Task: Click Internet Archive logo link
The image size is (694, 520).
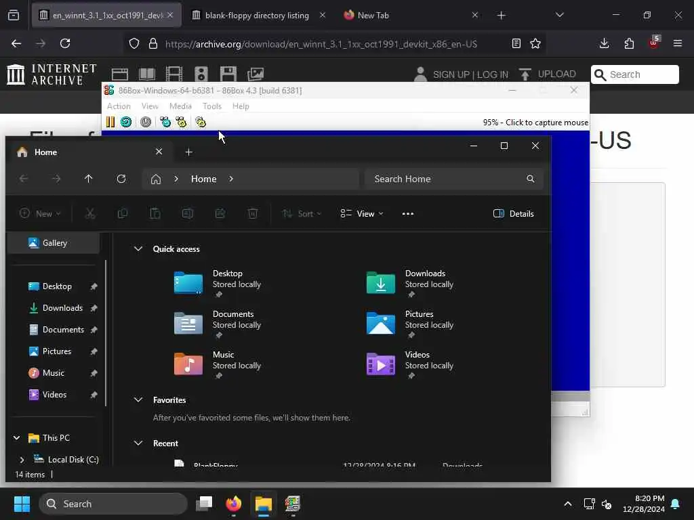Action: click(x=52, y=74)
